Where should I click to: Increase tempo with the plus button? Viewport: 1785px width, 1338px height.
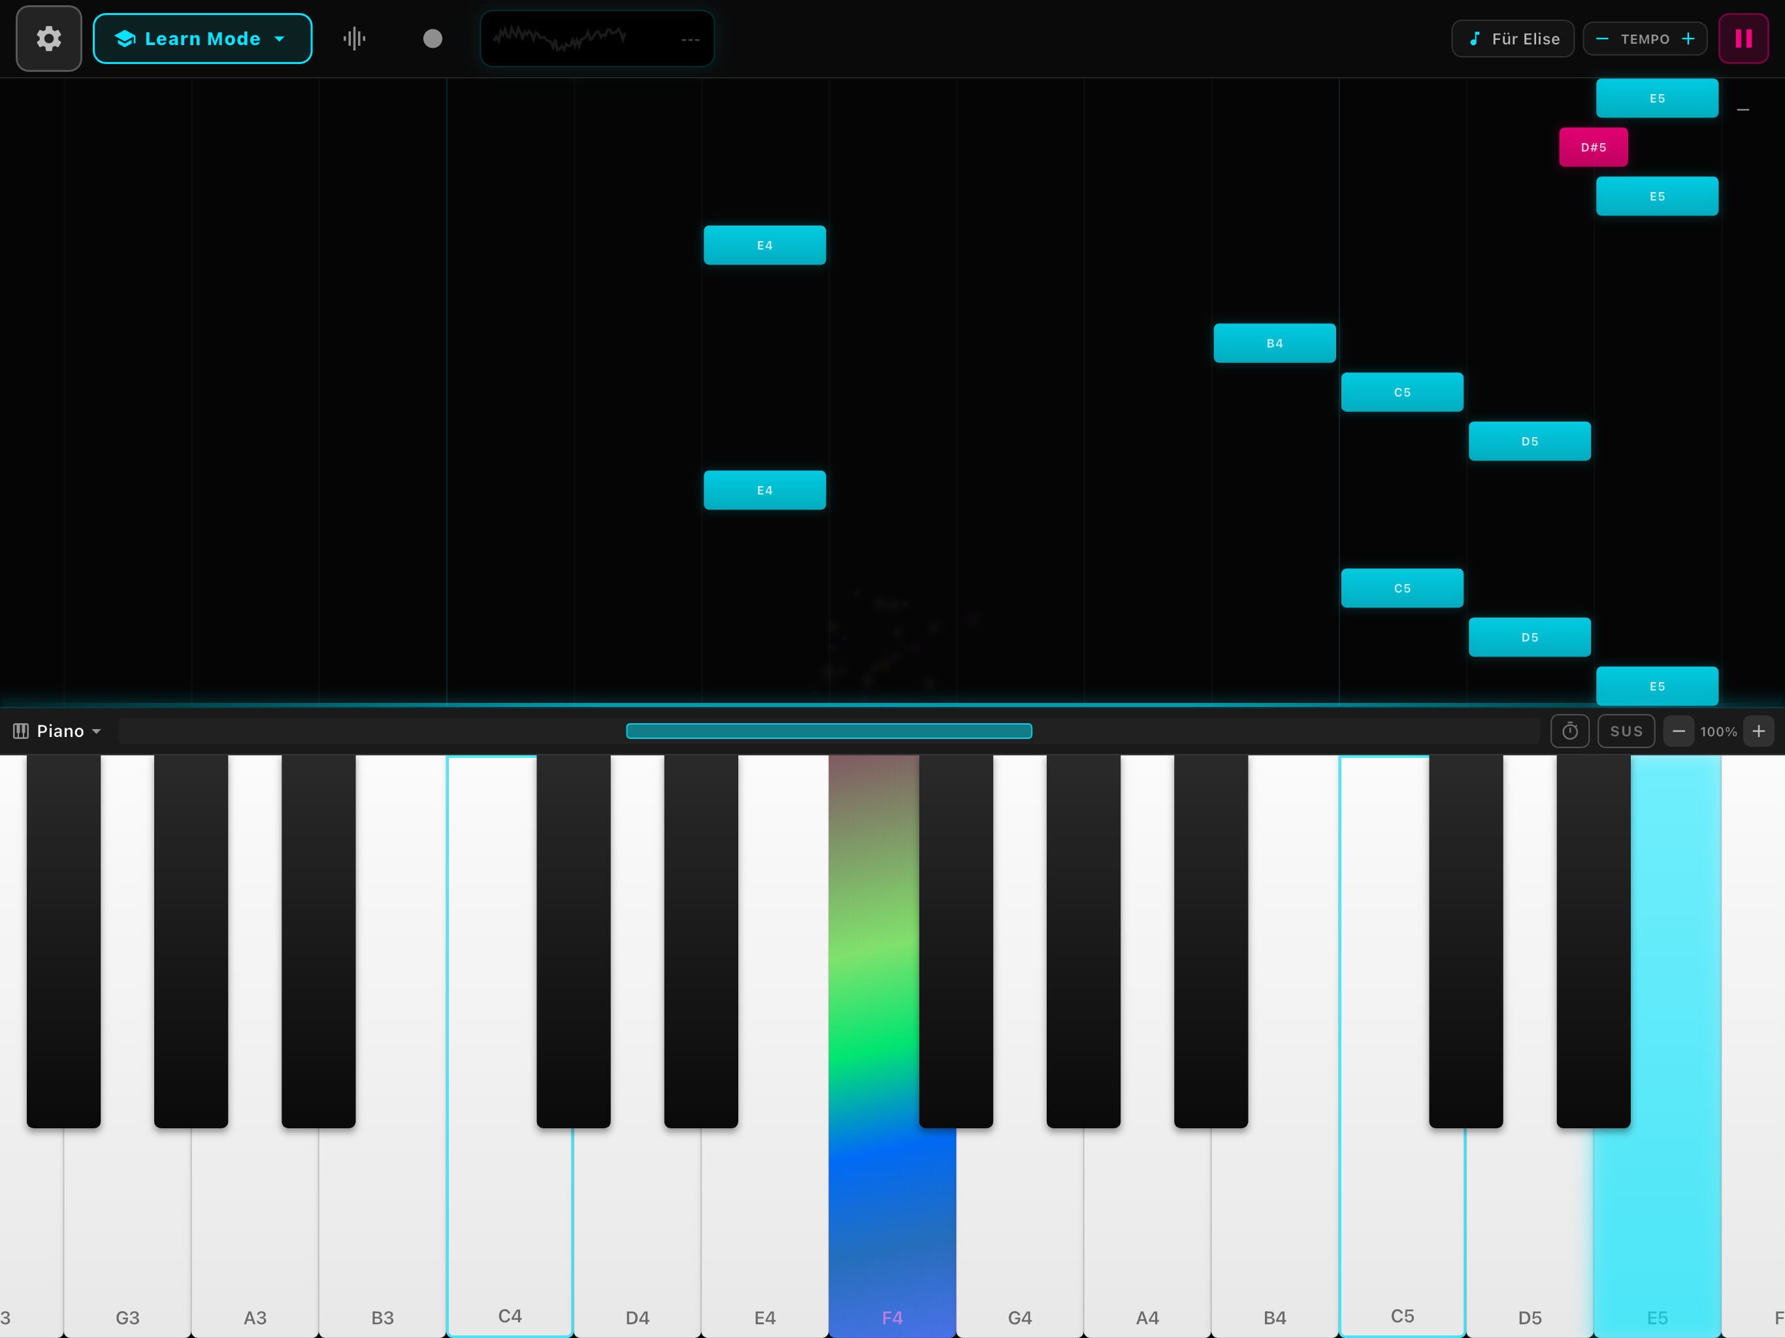point(1688,39)
